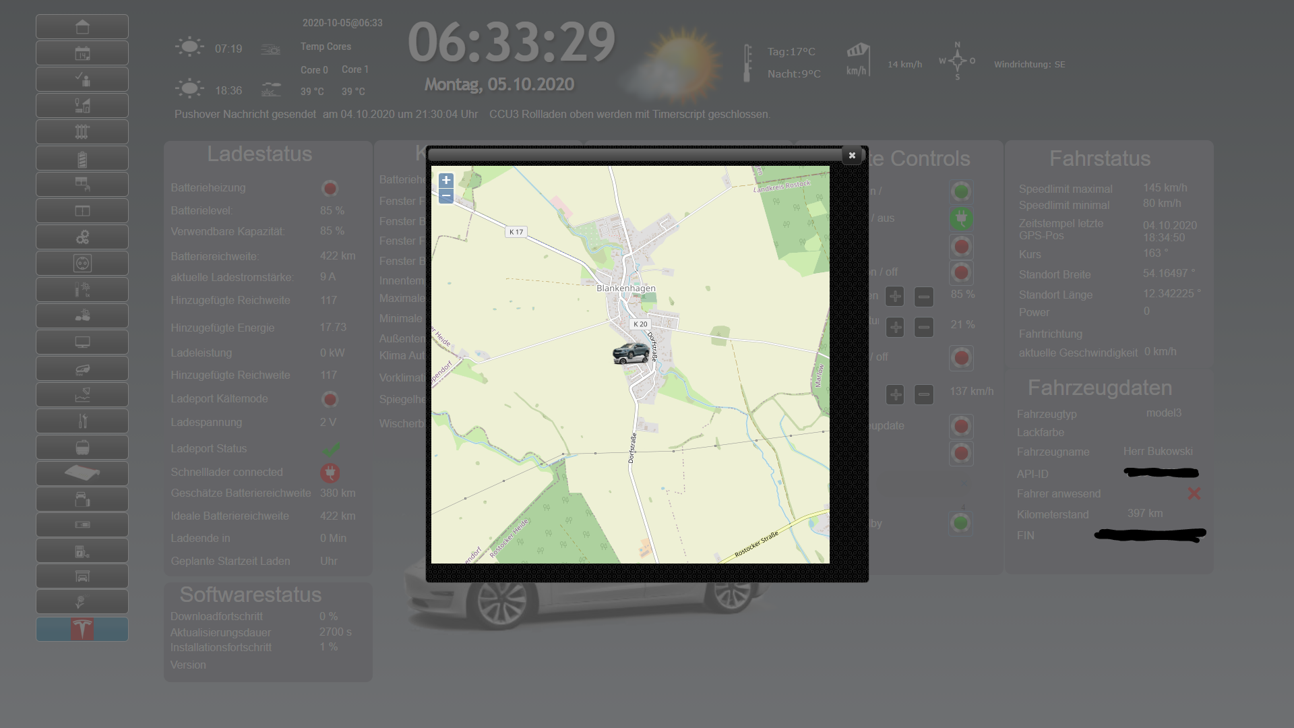1294x728 pixels.
Task: Open the radiator heating page
Action: [x=82, y=132]
